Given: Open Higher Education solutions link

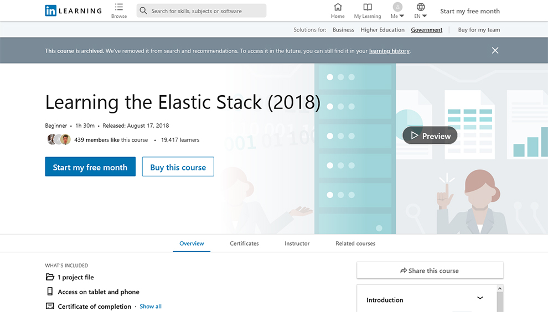Looking at the screenshot, I should click(x=382, y=30).
